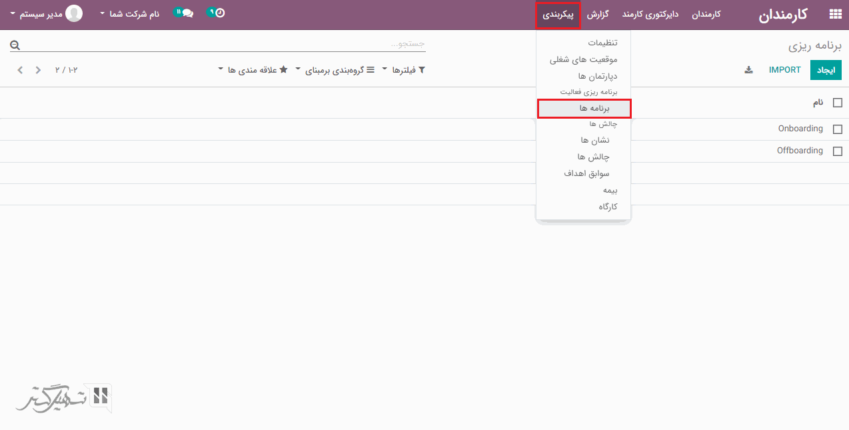Expand the فیلترها filters dropdown
This screenshot has width=849, height=430.
pos(404,70)
